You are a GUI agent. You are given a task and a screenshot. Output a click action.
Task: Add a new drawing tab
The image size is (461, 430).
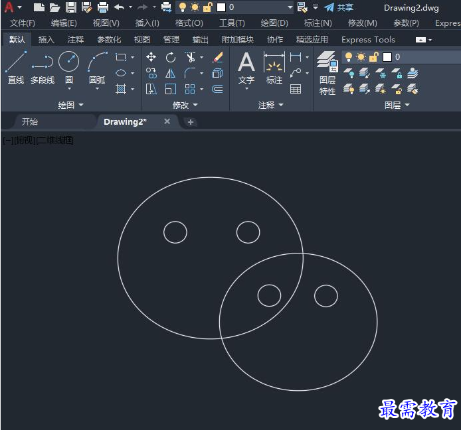(x=190, y=122)
